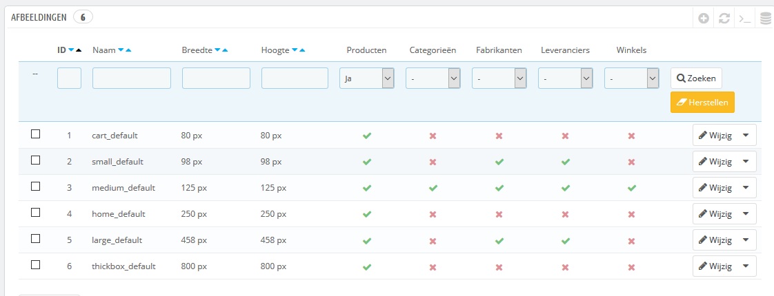The height and width of the screenshot is (296, 774).
Task: Toggle Winkels green check for medium_default
Action: pos(631,188)
